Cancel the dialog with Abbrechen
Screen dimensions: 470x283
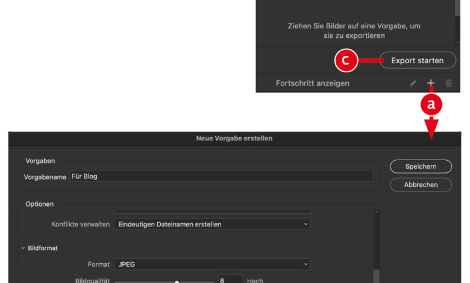pyautogui.click(x=421, y=185)
